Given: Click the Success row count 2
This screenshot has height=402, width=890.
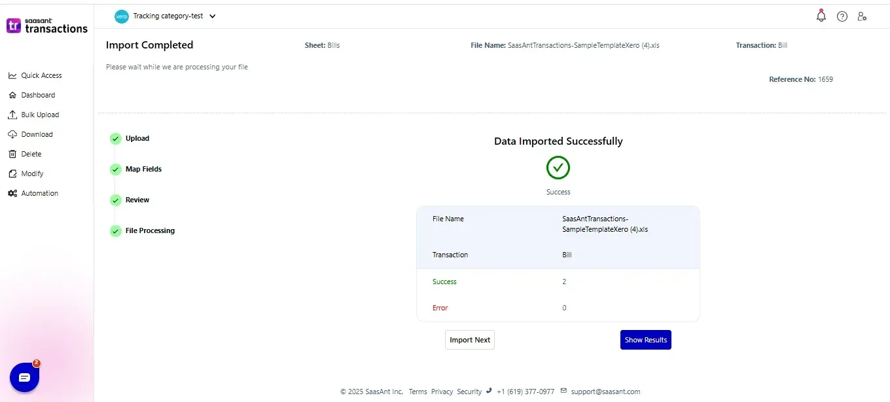Looking at the screenshot, I should click(564, 282).
